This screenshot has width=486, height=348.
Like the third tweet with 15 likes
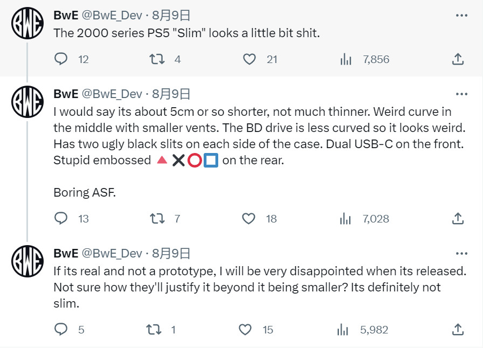pos(245,329)
